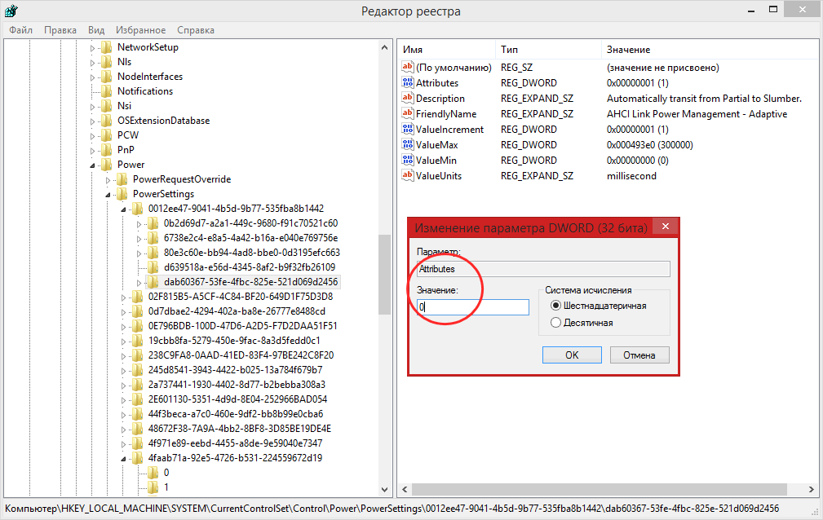
Task: Expand the PowerRequestOverride tree node
Action: (x=108, y=179)
